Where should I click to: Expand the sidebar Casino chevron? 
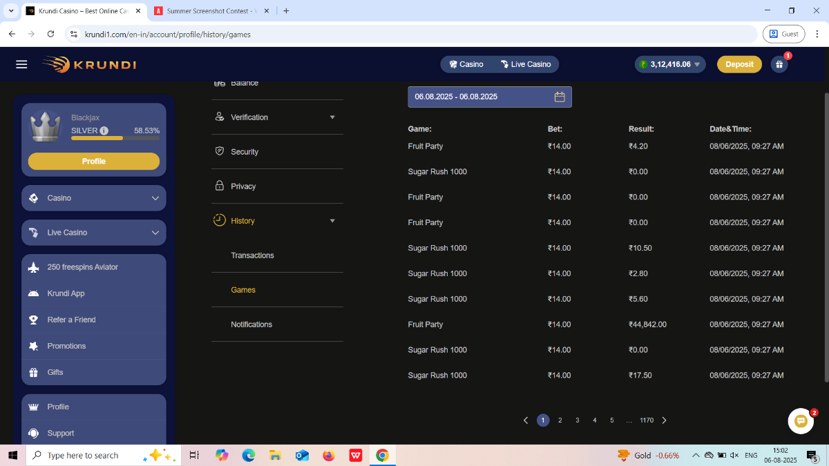[155, 198]
